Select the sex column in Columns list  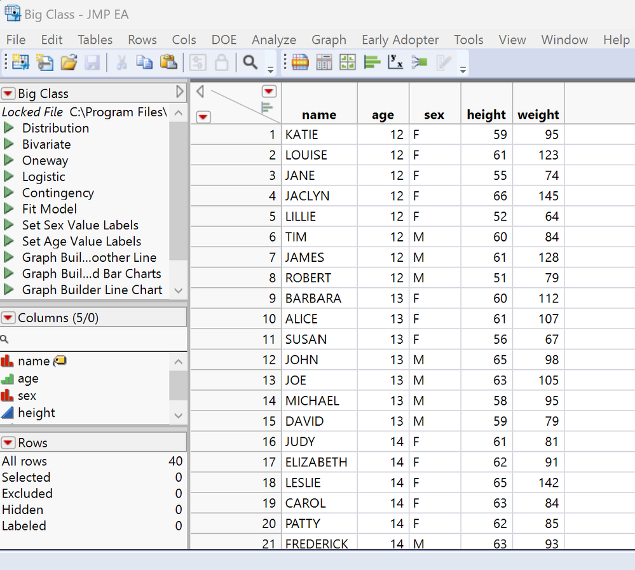(x=27, y=395)
